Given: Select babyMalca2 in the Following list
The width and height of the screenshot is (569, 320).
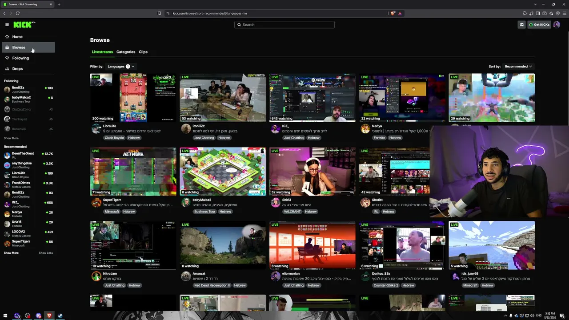Looking at the screenshot, I should pos(28,99).
